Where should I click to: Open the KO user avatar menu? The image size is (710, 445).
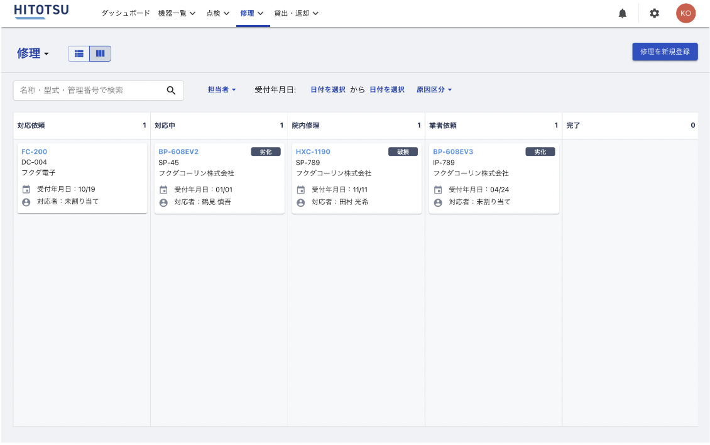point(685,13)
